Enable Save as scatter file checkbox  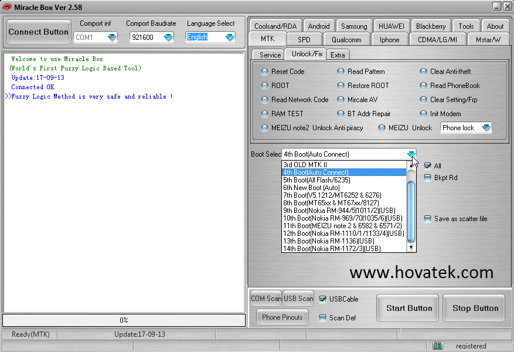pos(427,219)
